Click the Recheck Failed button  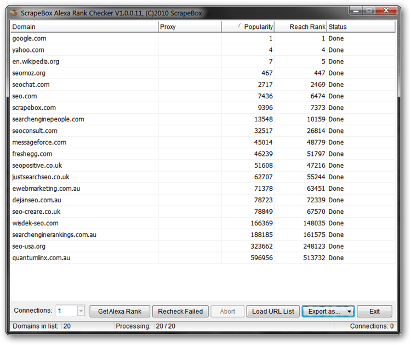[x=180, y=311]
